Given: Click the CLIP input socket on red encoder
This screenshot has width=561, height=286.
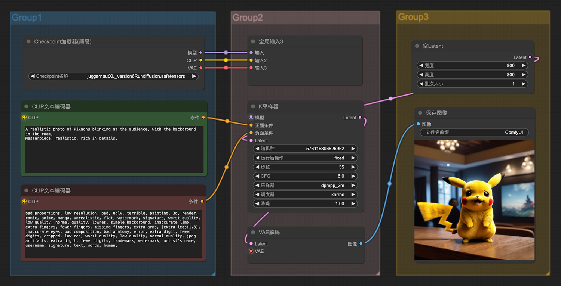Looking at the screenshot, I should (x=24, y=202).
